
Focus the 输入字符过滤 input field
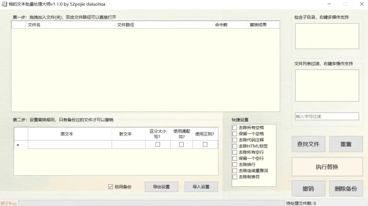327,116
